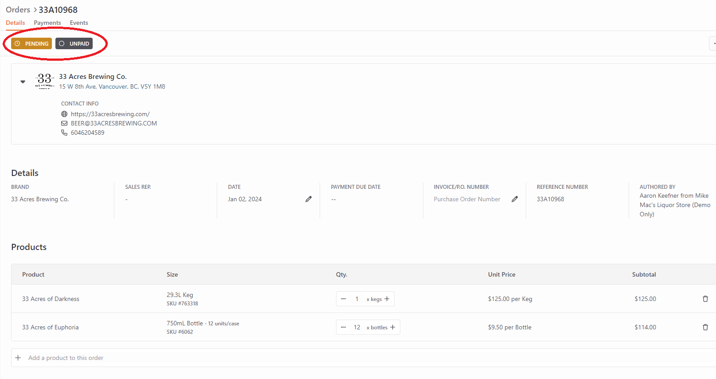Select the Details tab

tap(16, 23)
